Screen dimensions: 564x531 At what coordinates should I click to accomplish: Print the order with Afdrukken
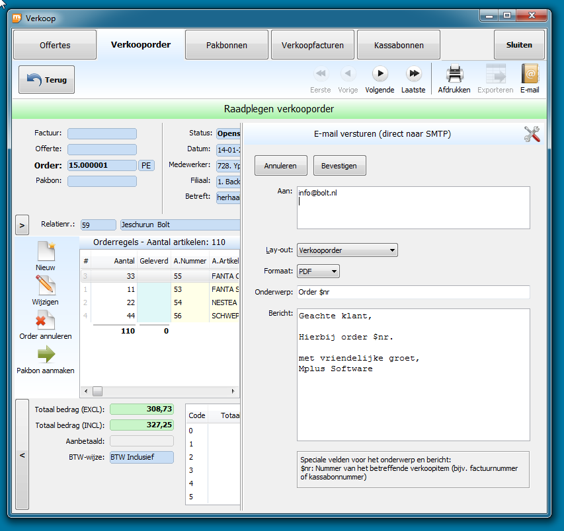[x=454, y=79]
